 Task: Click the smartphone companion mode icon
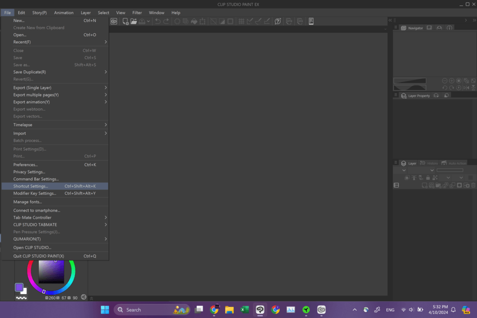pyautogui.click(x=311, y=21)
